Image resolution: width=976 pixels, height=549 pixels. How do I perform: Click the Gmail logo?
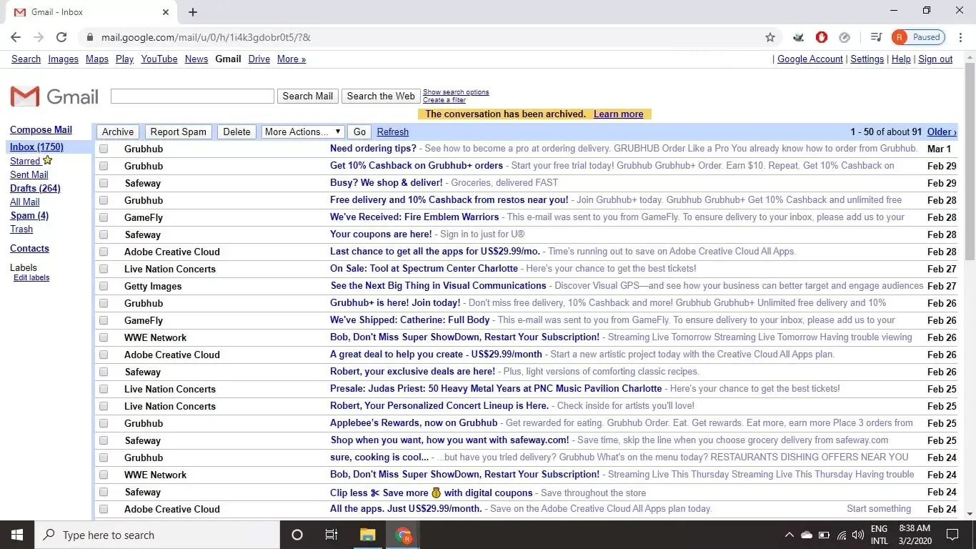tap(54, 95)
